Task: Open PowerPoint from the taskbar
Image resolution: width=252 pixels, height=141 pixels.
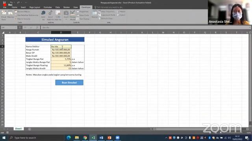Action: click(x=109, y=137)
